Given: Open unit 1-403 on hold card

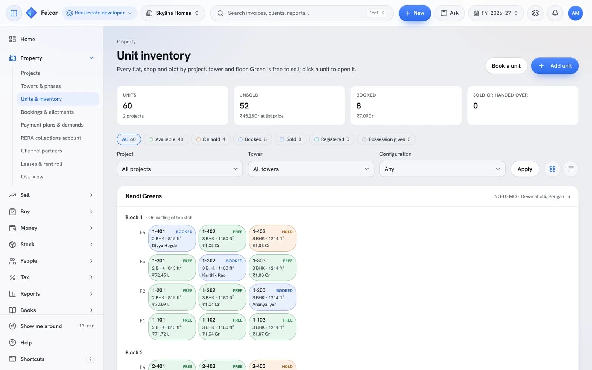Looking at the screenshot, I should (272, 238).
